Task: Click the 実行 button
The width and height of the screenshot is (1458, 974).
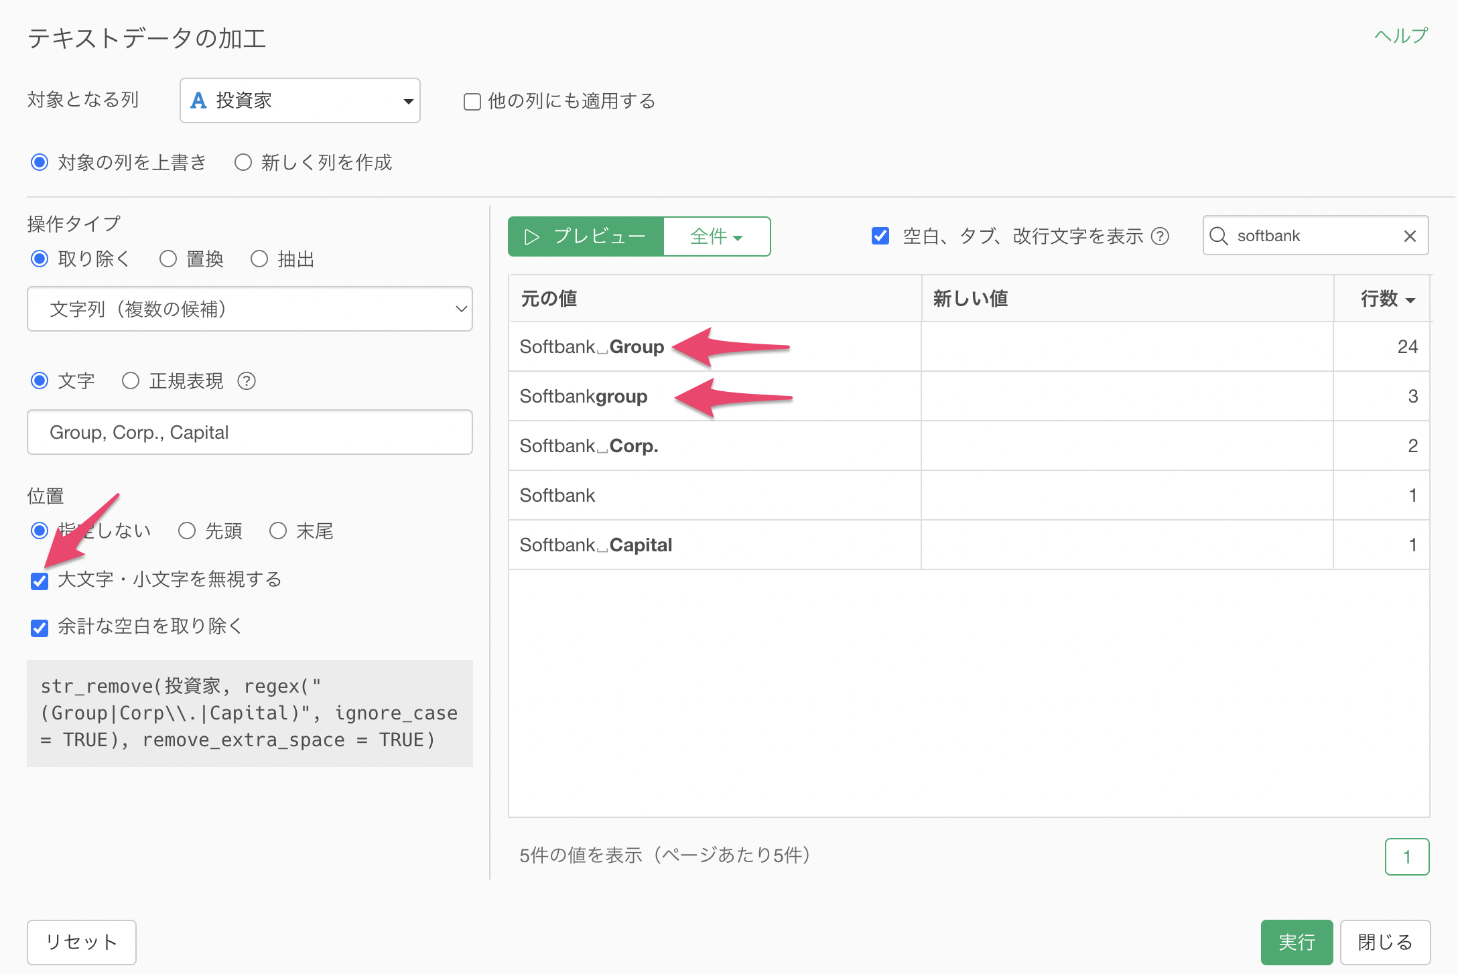Action: click(x=1297, y=942)
